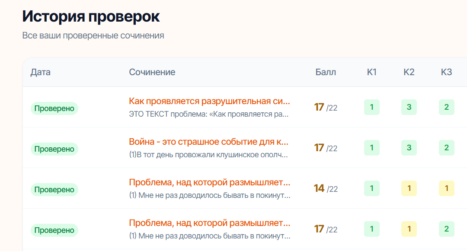Click the yellow К2 score "1" on the third row
The image size is (467, 251).
[409, 189]
